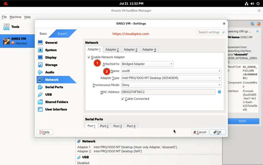Switch to the Adapter 2 tab

point(112,49)
